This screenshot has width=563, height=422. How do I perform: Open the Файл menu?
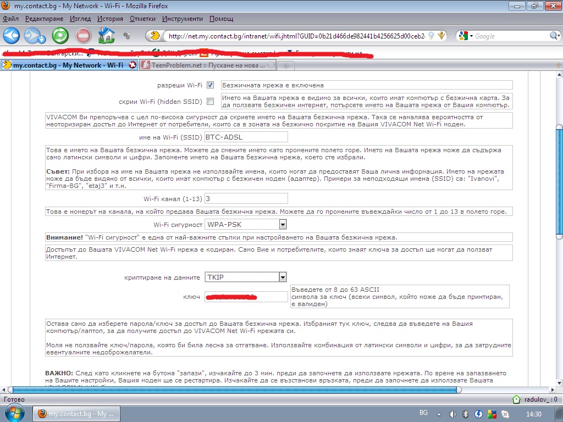[x=11, y=19]
